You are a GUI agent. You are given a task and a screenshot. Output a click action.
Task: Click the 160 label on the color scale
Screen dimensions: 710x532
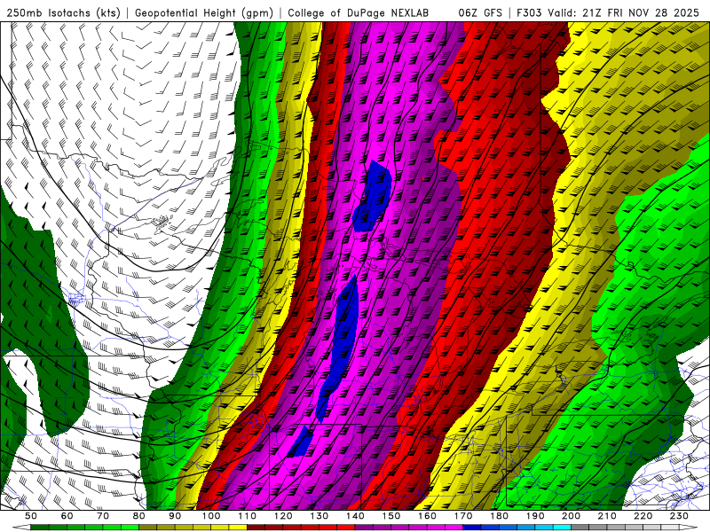(427, 516)
